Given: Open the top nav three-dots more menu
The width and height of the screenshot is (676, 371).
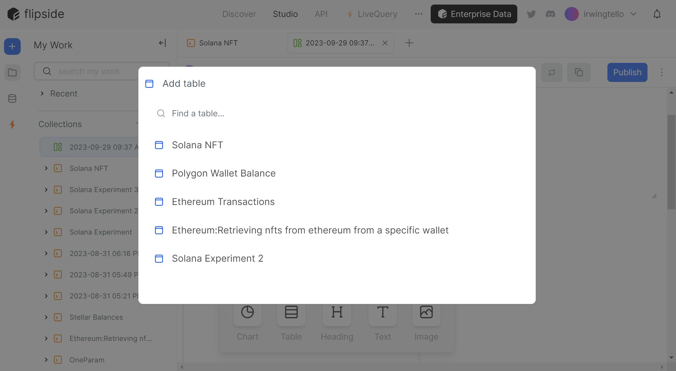Looking at the screenshot, I should [419, 14].
